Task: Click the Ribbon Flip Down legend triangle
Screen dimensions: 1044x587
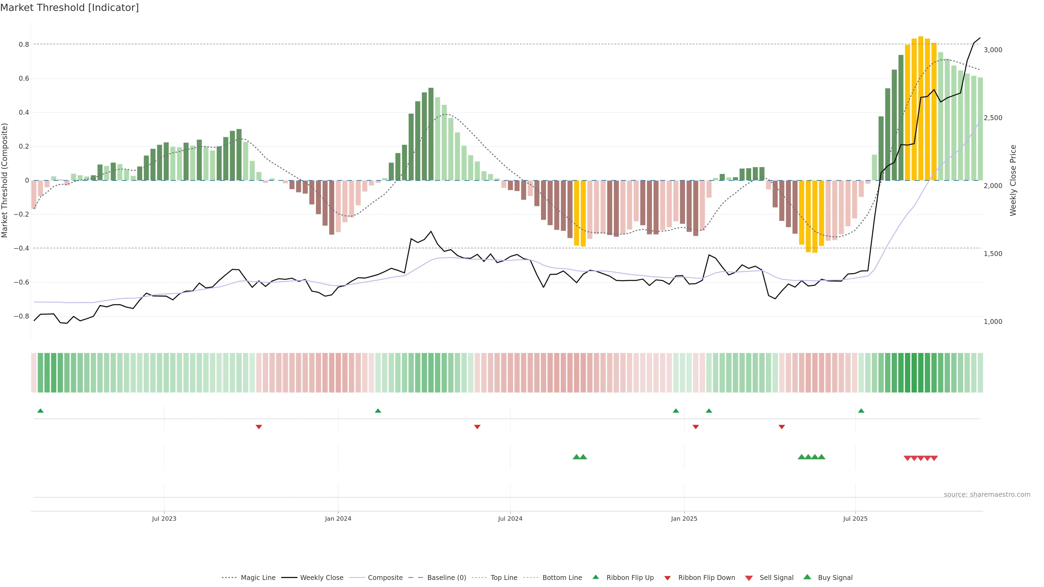Action: click(667, 578)
